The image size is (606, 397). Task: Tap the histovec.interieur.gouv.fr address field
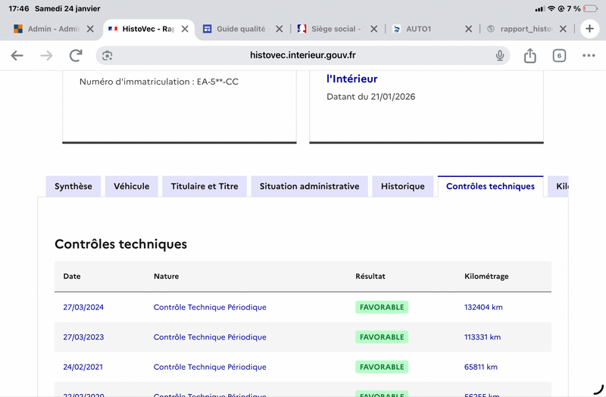point(303,55)
